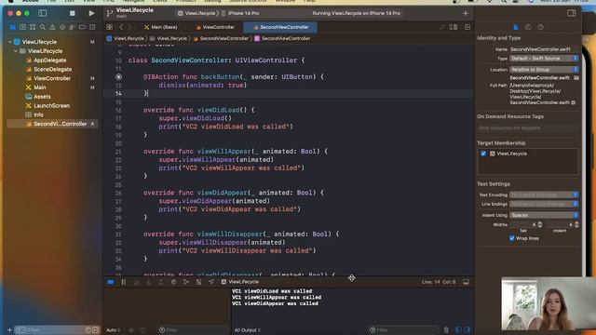The height and width of the screenshot is (335, 596).
Task: Open the file Type dropdown
Action: [544, 59]
